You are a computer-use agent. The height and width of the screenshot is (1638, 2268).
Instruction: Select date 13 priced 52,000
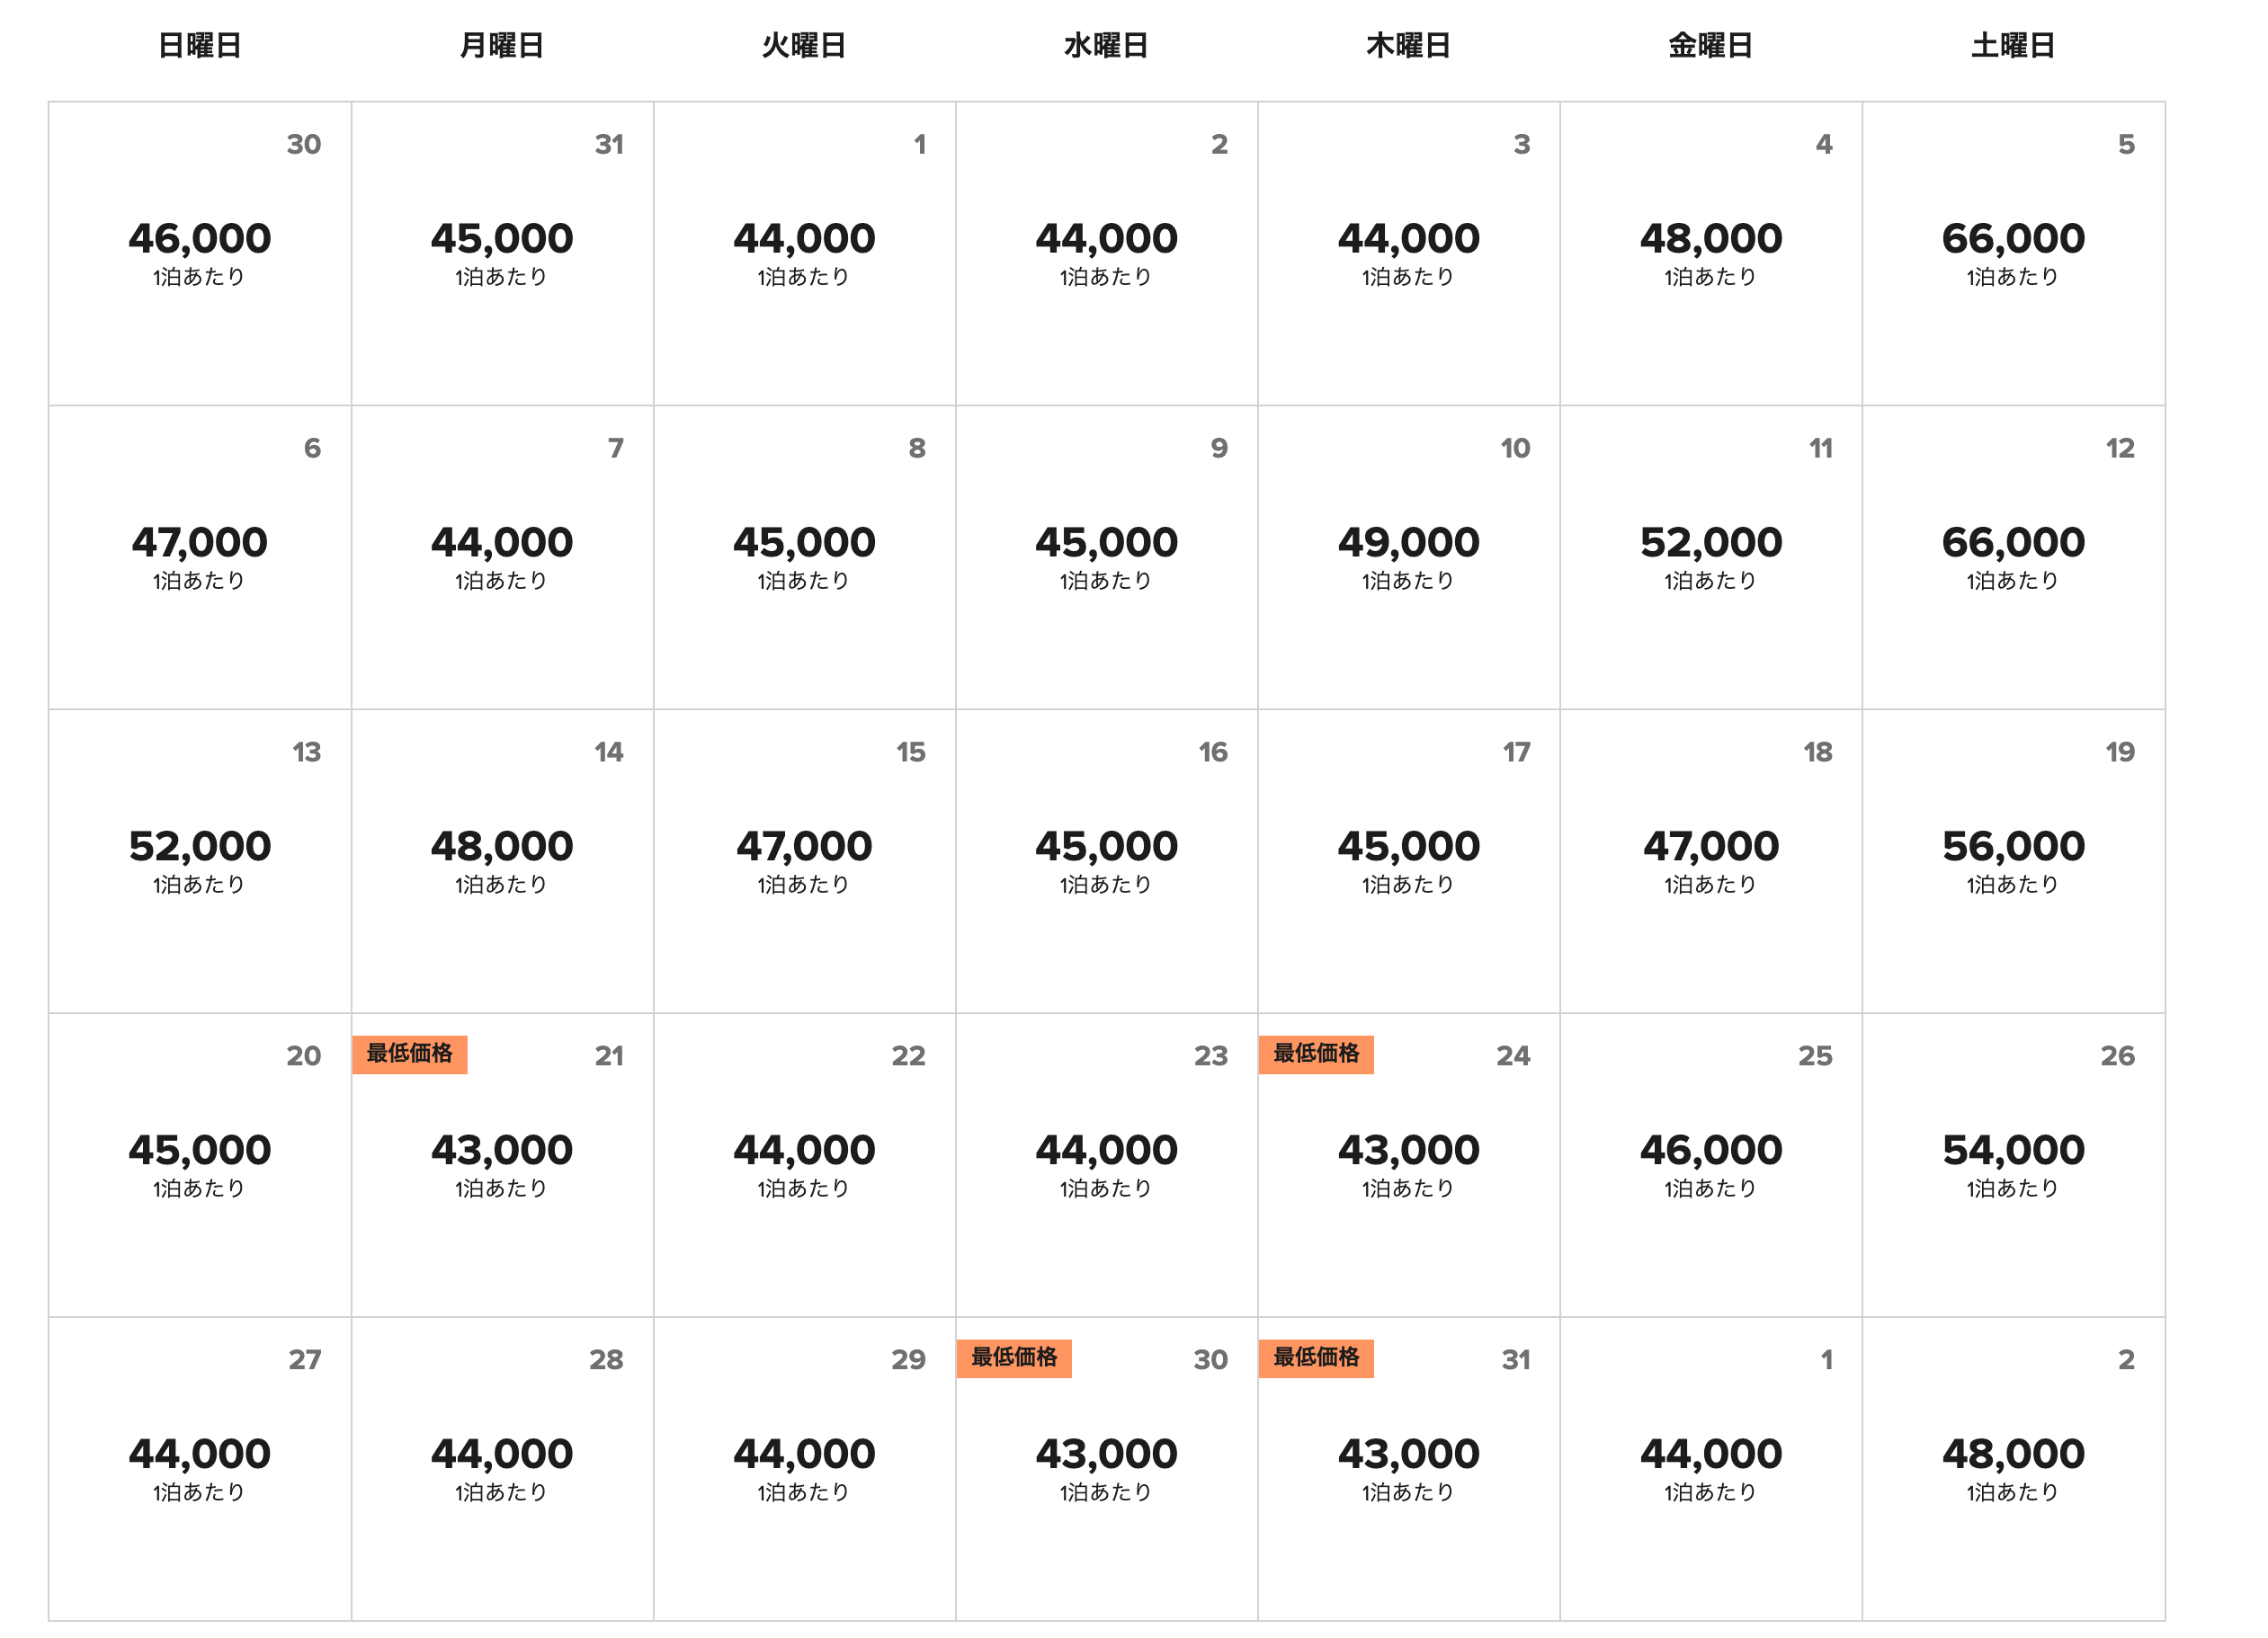(200, 862)
